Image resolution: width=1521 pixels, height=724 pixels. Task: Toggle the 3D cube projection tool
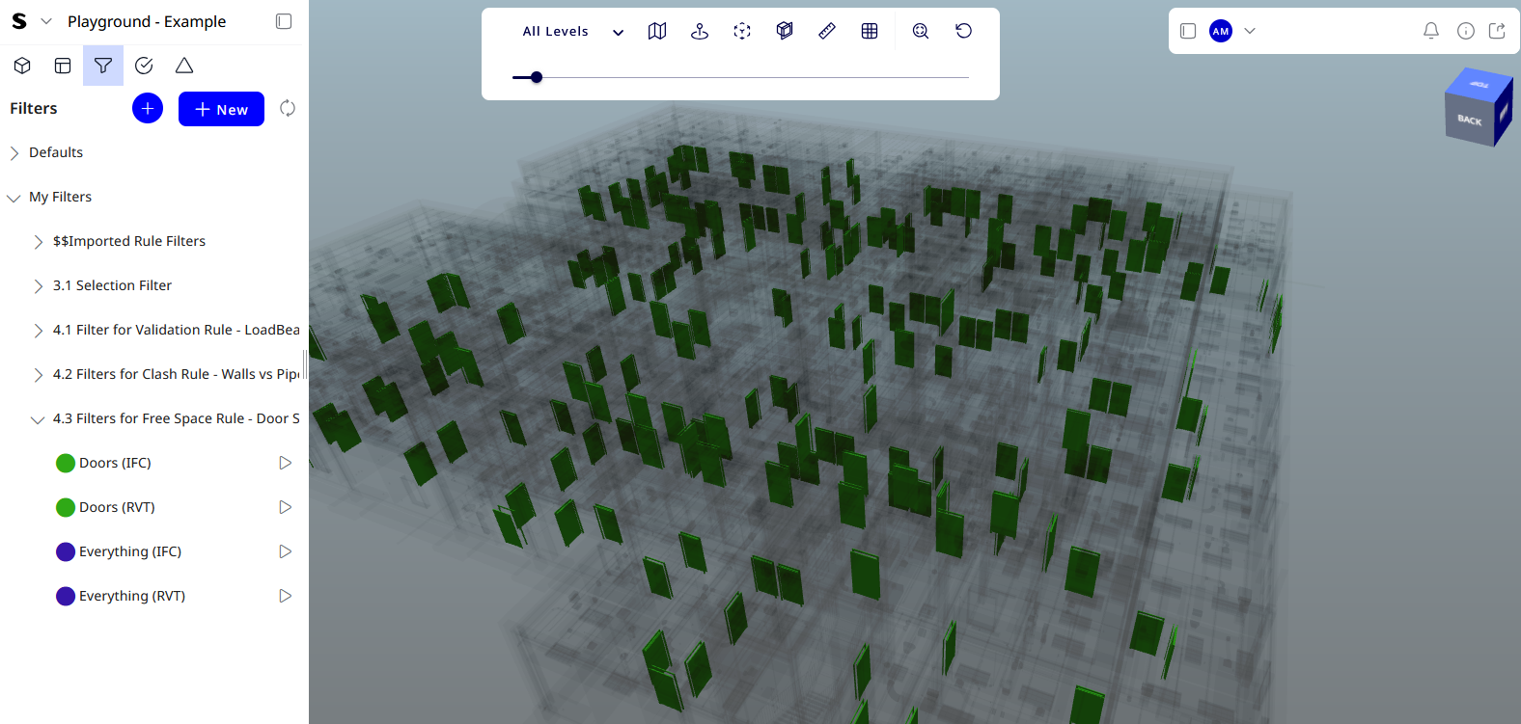tap(785, 31)
